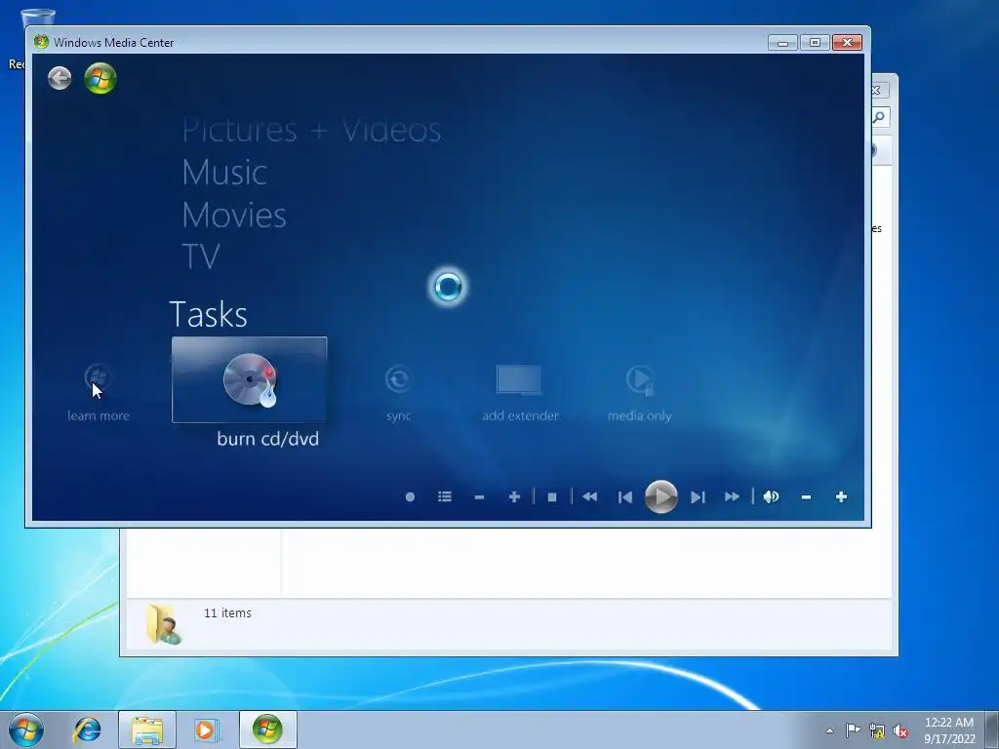Maximize the Windows Media Center window
The image size is (999, 749).
(x=815, y=43)
